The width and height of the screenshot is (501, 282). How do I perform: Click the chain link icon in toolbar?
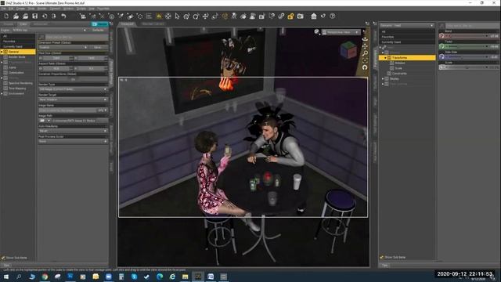point(281,16)
